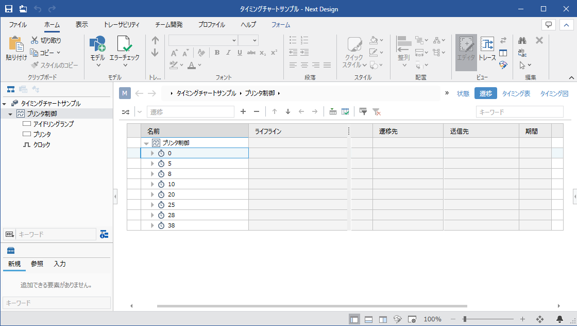Click the Quick Style (クイックスタイル) icon

354,44
